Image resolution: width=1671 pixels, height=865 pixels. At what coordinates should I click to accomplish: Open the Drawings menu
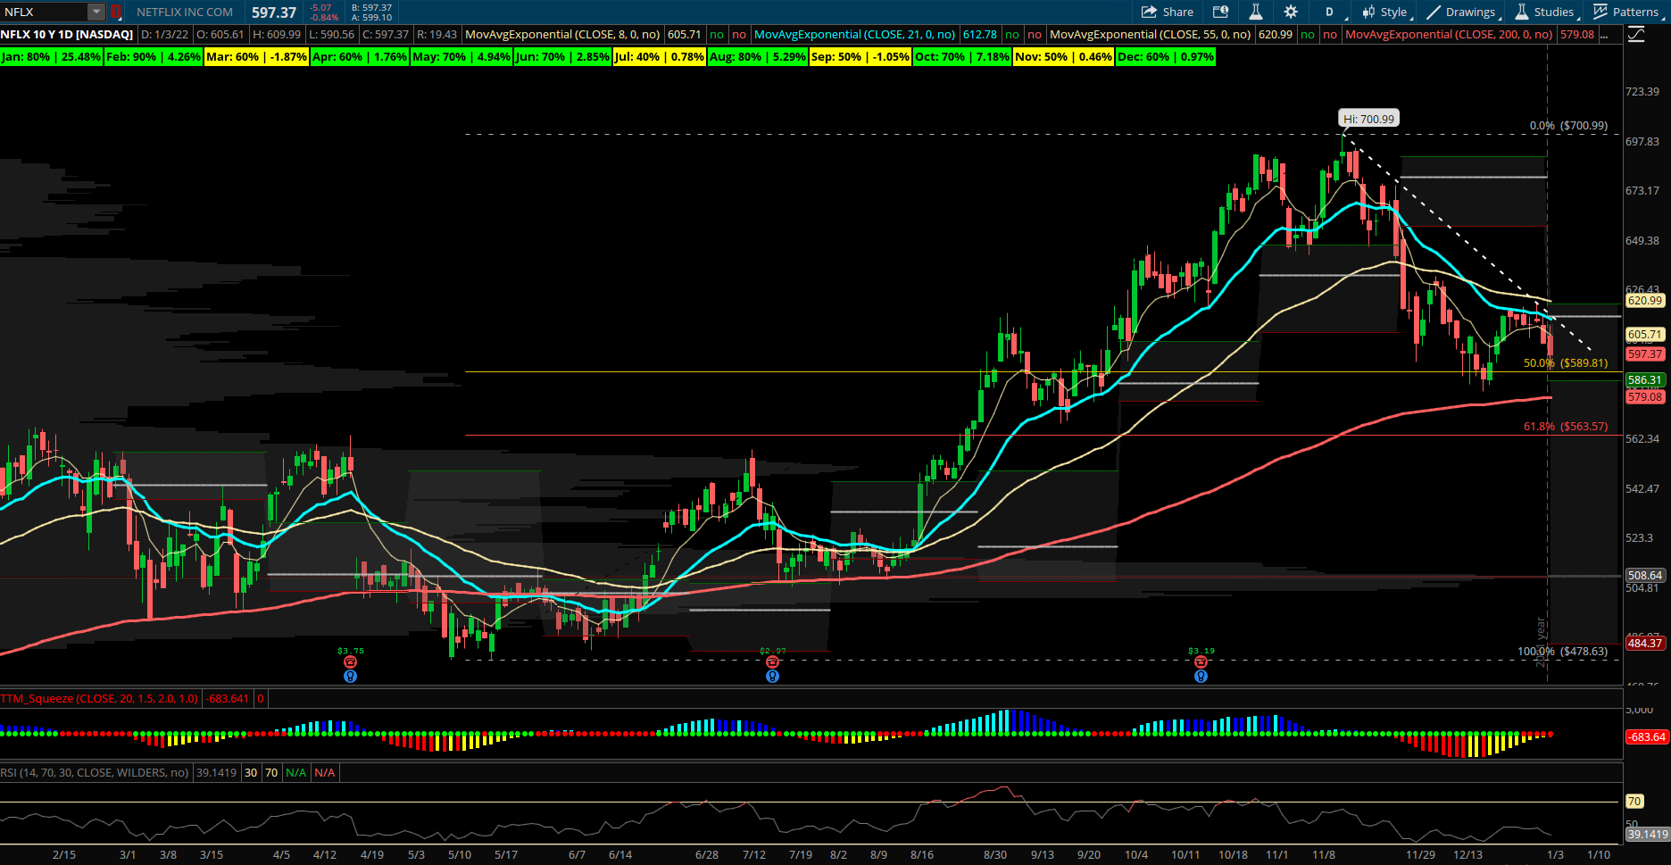[1461, 12]
